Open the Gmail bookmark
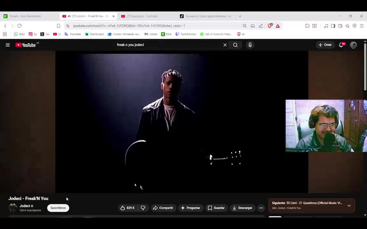The image size is (367, 229). [151, 34]
